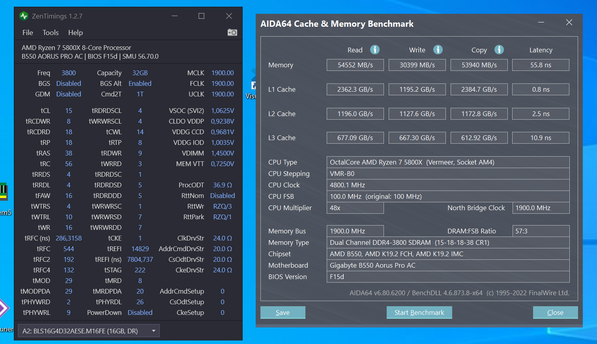The height and width of the screenshot is (344, 597).
Task: Open the Help menu in ZenTimings
Action: coord(75,33)
